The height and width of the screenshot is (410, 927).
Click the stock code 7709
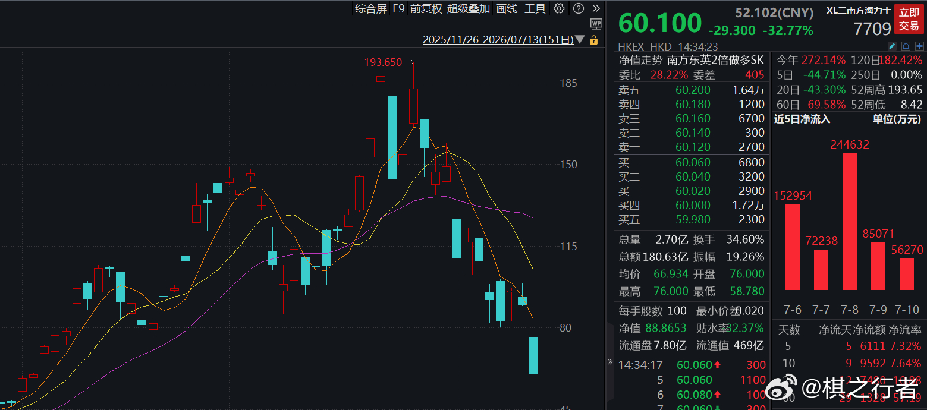(872, 28)
